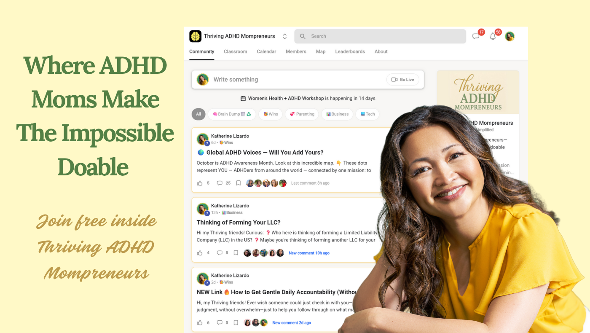Image resolution: width=590 pixels, height=333 pixels.
Task: Click your avatar beside Write something
Action: pos(203,79)
